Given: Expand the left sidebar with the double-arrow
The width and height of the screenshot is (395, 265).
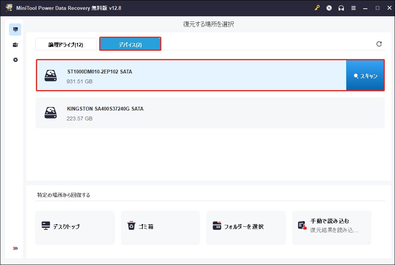Looking at the screenshot, I should [x=15, y=248].
